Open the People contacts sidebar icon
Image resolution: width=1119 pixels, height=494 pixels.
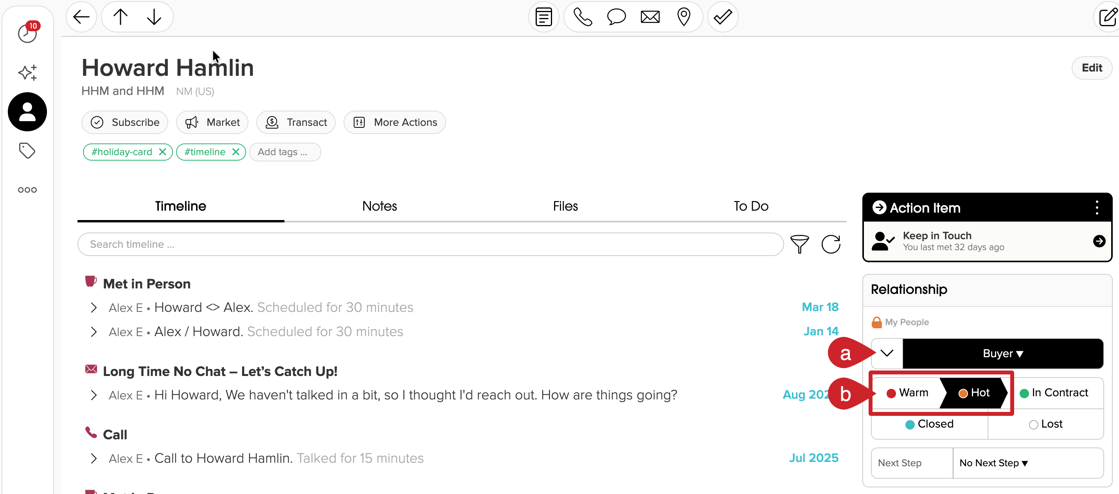coord(27,111)
